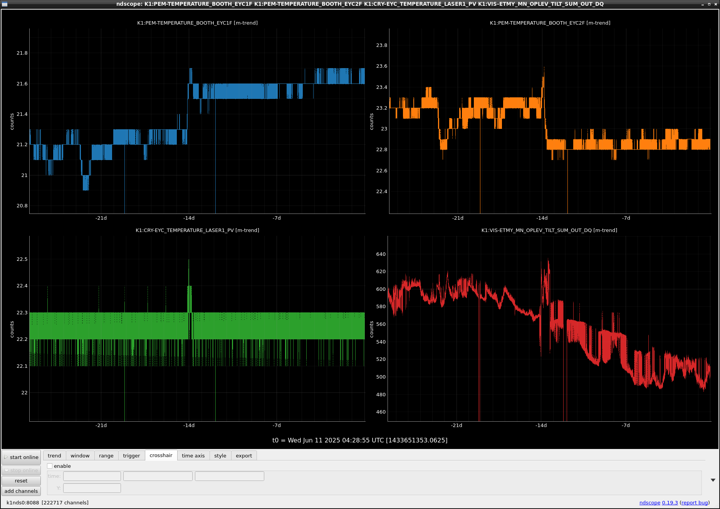Switch to the window tab

coord(80,456)
